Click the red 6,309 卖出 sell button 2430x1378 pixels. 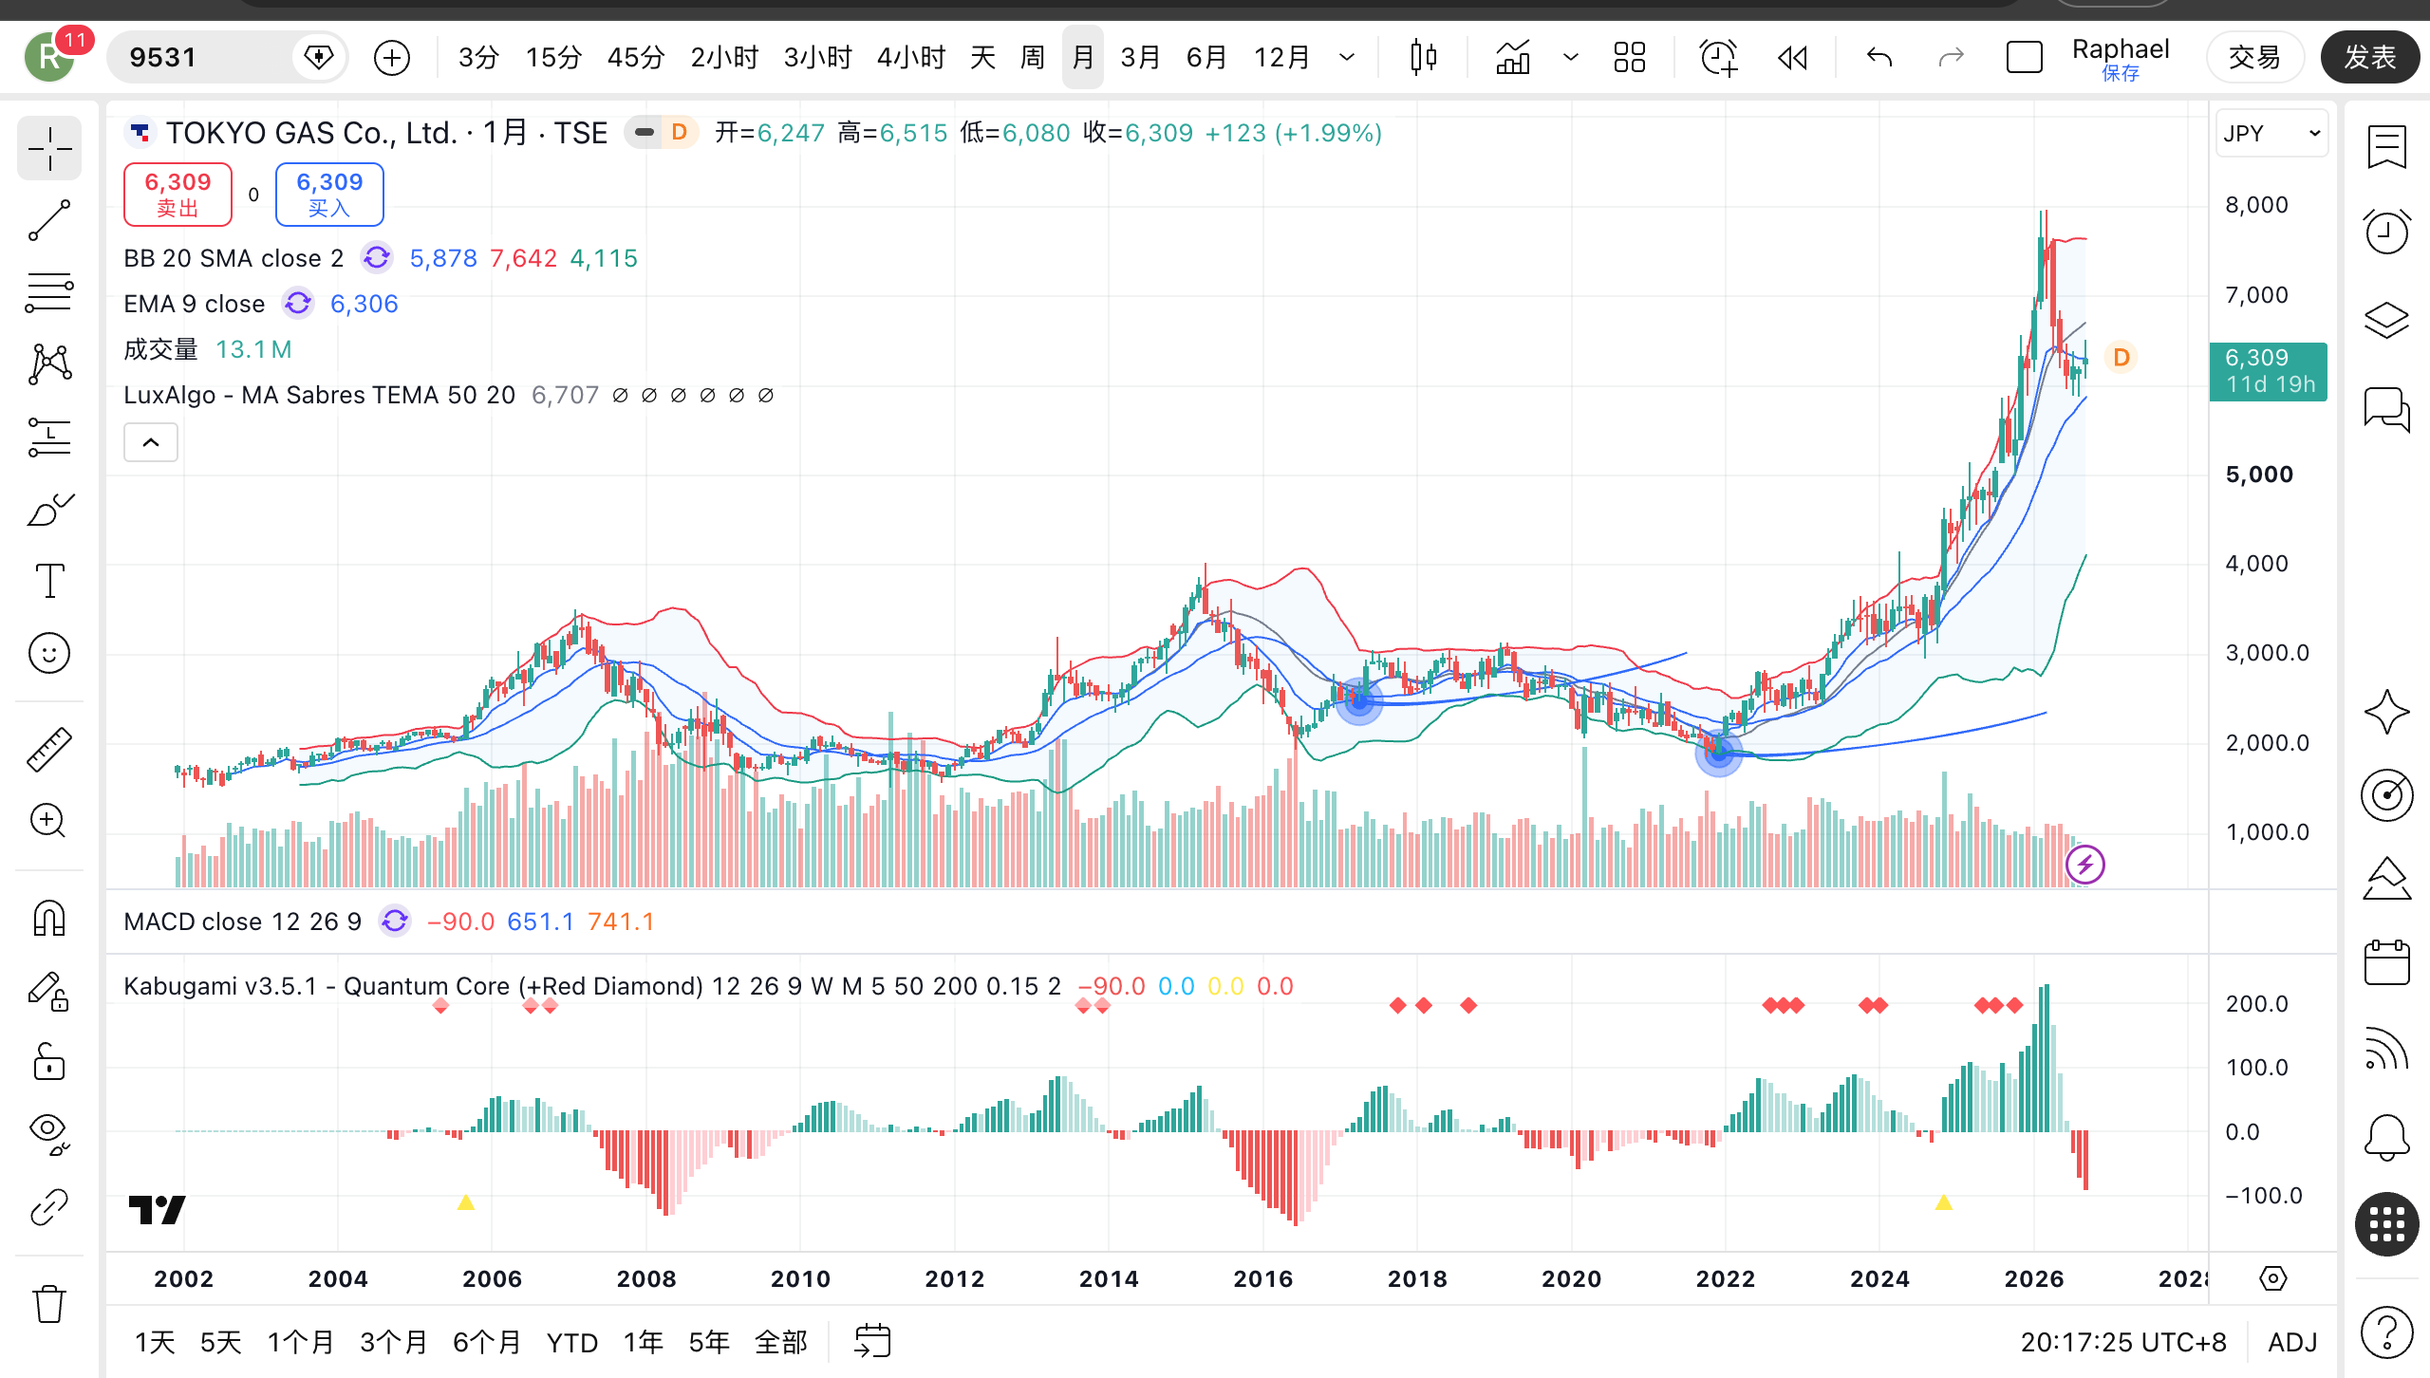(x=178, y=195)
